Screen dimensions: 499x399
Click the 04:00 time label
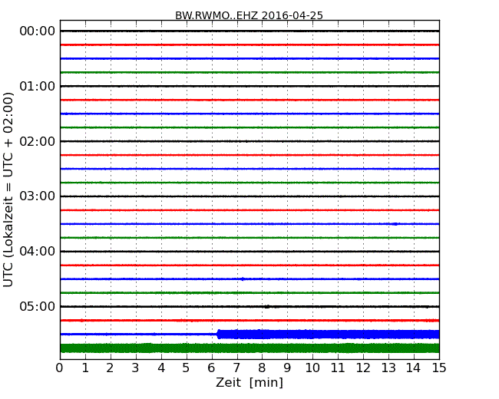[x=38, y=252]
